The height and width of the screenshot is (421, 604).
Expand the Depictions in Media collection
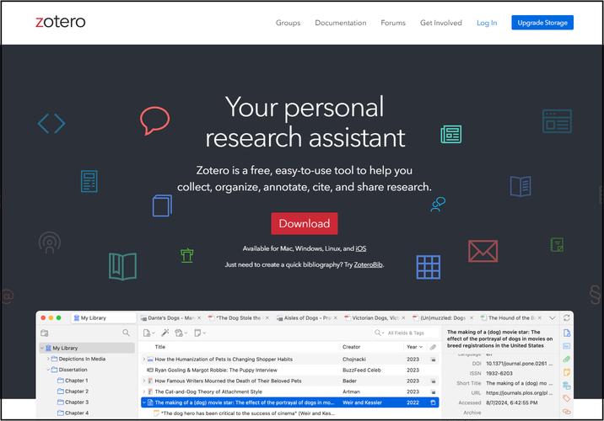(48, 359)
